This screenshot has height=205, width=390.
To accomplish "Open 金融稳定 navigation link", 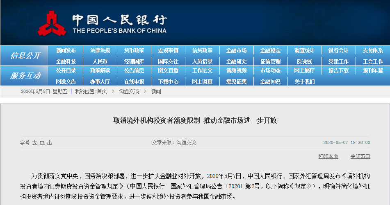I will (x=270, y=50).
